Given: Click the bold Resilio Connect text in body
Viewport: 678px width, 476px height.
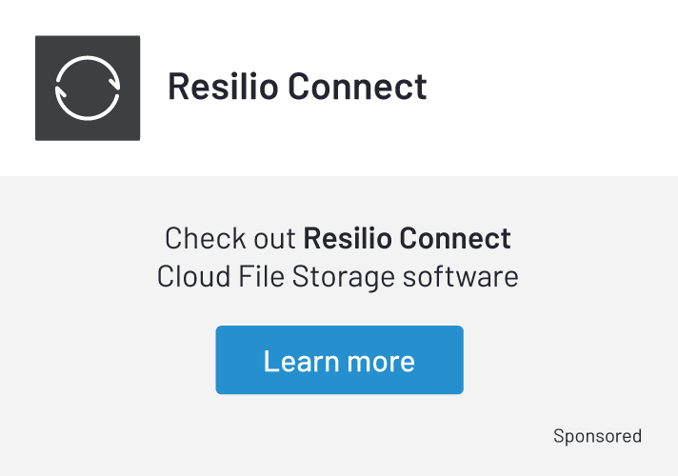Looking at the screenshot, I should (408, 238).
